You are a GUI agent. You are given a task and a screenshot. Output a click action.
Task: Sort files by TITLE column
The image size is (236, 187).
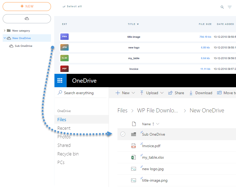click(x=133, y=24)
